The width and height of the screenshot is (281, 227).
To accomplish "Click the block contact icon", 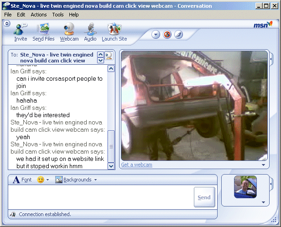I will [x=167, y=35].
